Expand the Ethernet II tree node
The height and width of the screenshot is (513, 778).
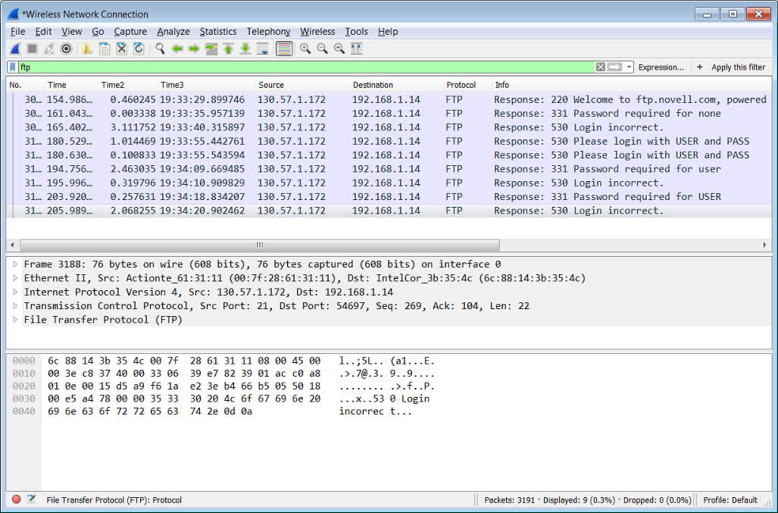[x=15, y=278]
